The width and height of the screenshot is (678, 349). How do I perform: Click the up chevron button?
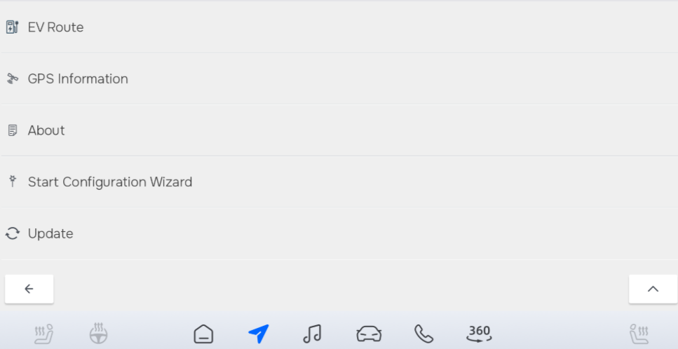coord(653,289)
